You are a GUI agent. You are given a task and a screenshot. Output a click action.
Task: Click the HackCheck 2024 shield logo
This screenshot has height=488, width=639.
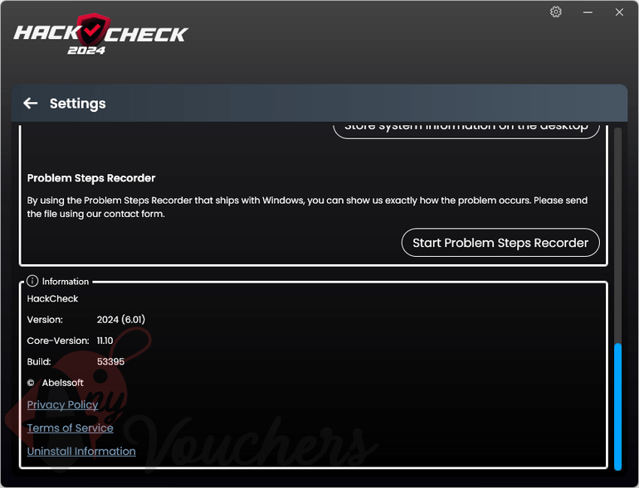click(x=100, y=34)
